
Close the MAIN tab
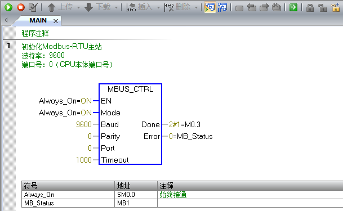[56, 21]
